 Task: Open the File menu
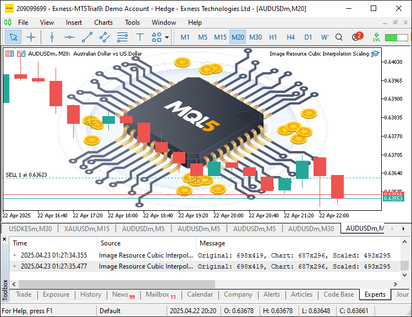point(23,23)
